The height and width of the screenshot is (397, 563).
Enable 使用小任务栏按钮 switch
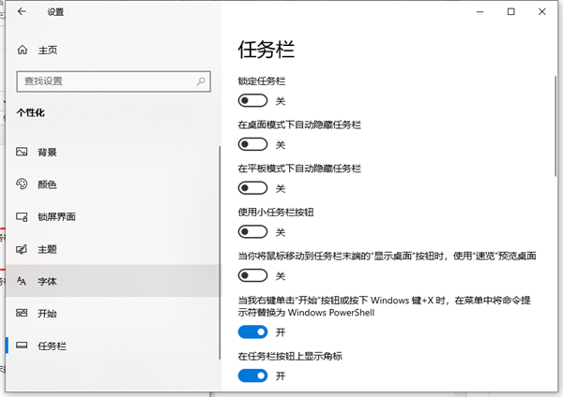253,232
